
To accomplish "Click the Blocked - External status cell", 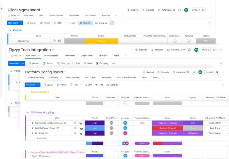I will pyautogui.click(x=167, y=128).
